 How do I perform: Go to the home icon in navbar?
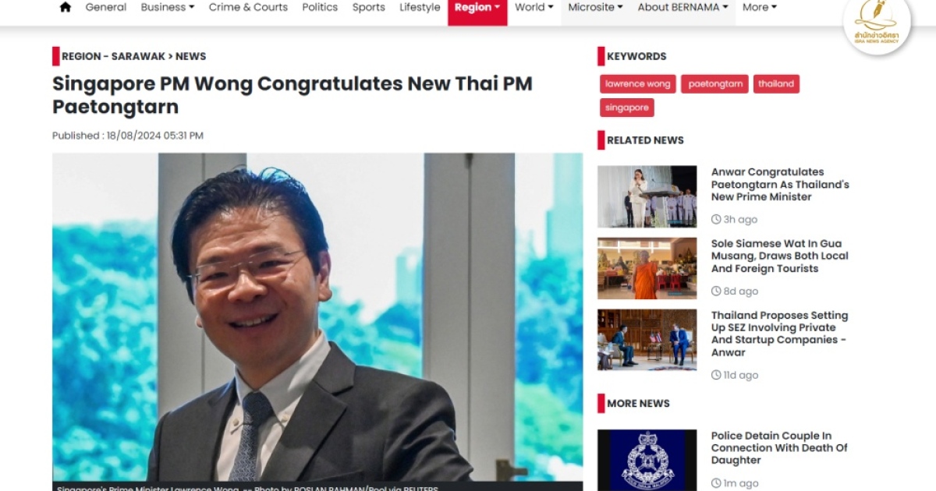pyautogui.click(x=66, y=7)
